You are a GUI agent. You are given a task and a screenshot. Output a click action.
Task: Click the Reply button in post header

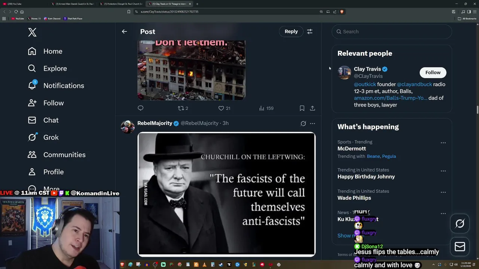pos(291,32)
